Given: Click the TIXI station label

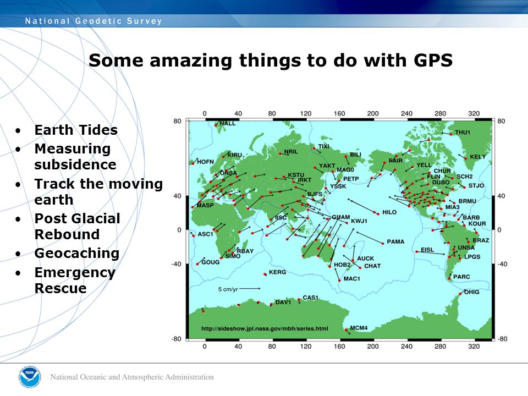Looking at the screenshot, I should click(323, 146).
